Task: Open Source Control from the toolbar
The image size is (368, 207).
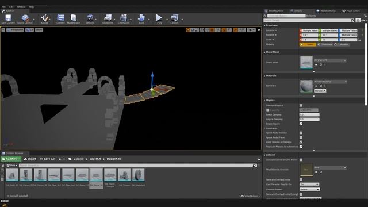Action: pyautogui.click(x=25, y=19)
